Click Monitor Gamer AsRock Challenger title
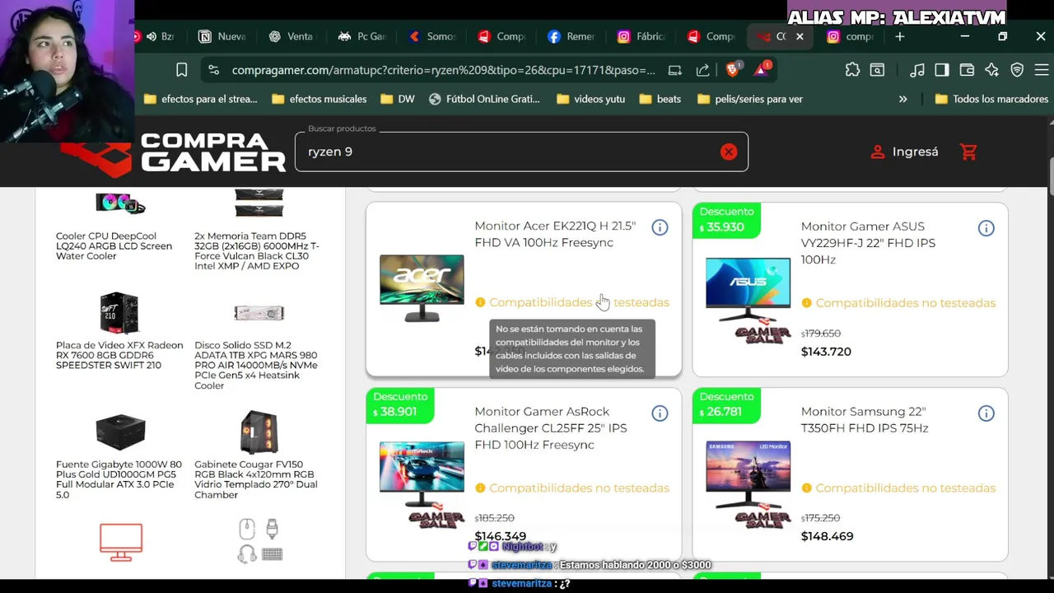The image size is (1054, 593). tap(550, 428)
